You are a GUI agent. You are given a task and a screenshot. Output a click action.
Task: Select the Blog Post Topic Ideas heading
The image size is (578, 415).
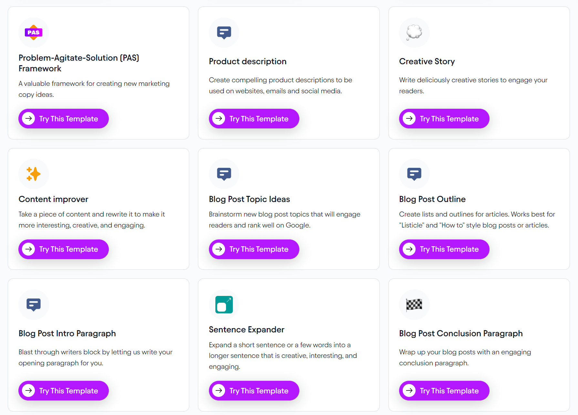tap(249, 199)
